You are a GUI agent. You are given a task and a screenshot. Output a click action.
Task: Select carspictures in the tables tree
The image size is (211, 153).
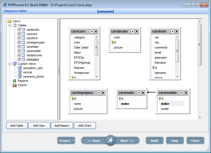click(34, 55)
